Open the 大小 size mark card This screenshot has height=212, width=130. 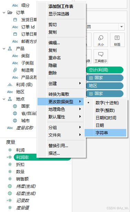pyautogui.click(x=101, y=40)
